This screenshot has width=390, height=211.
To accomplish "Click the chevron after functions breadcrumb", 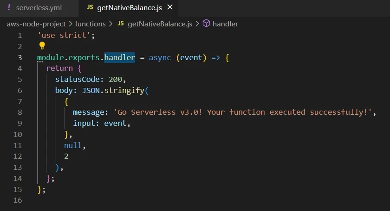I will coord(111,23).
